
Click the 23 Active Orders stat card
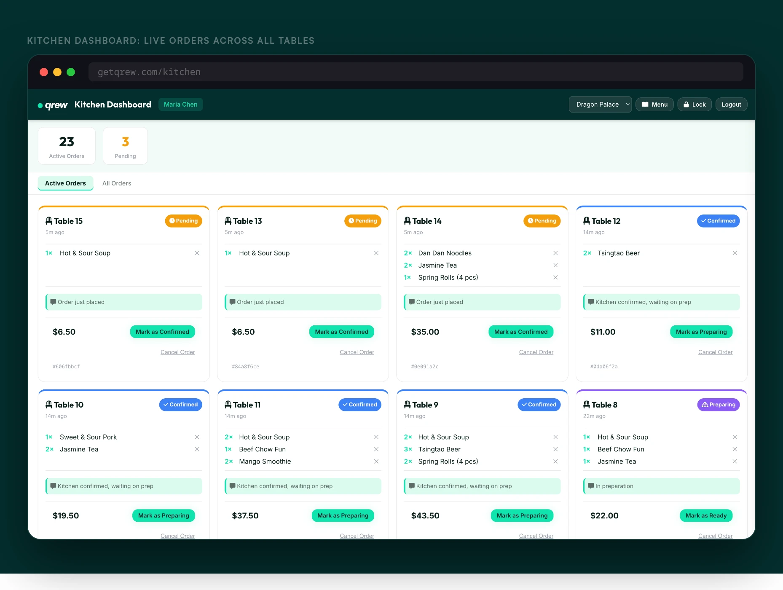pyautogui.click(x=67, y=146)
